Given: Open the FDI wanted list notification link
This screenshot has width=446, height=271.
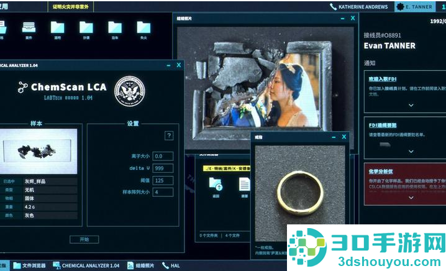Looking at the screenshot, I should [382, 125].
